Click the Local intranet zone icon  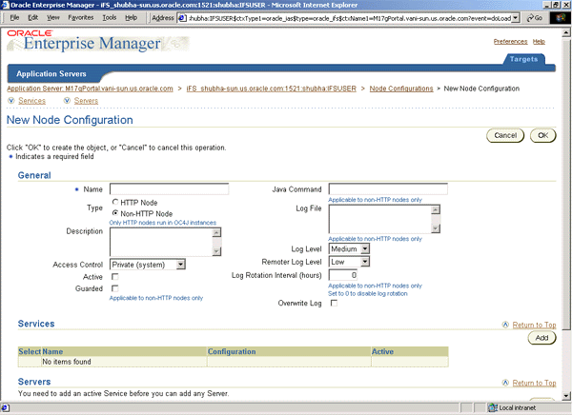tap(493, 407)
